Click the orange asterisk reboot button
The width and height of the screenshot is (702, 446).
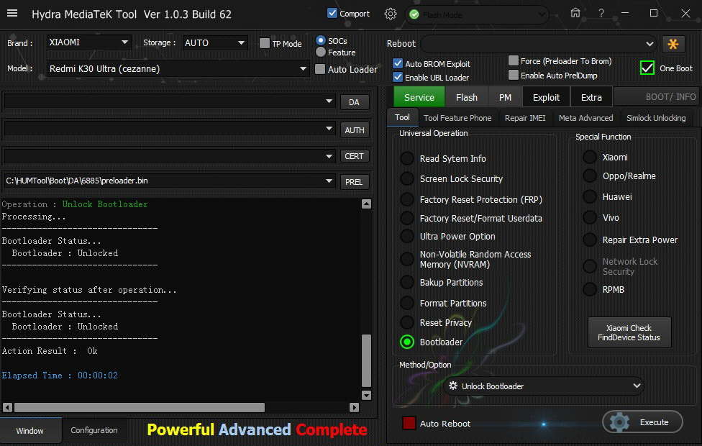point(673,44)
